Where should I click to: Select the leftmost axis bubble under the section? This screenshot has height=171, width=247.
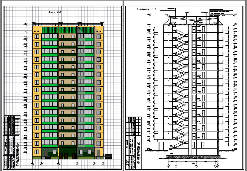pyautogui.click(x=169, y=166)
